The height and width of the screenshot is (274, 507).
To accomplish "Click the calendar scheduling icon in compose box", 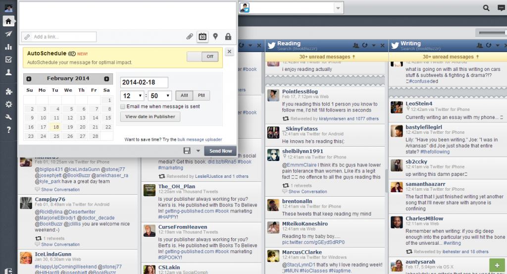I will [x=203, y=37].
